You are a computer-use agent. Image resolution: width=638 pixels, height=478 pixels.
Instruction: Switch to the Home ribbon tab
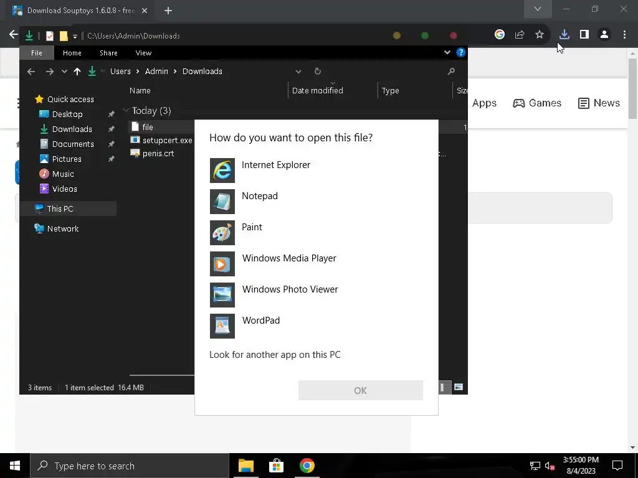(72, 53)
